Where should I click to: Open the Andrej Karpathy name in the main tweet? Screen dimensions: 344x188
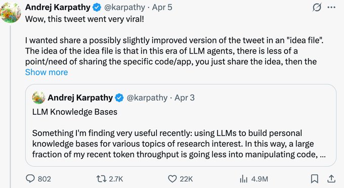[58, 7]
